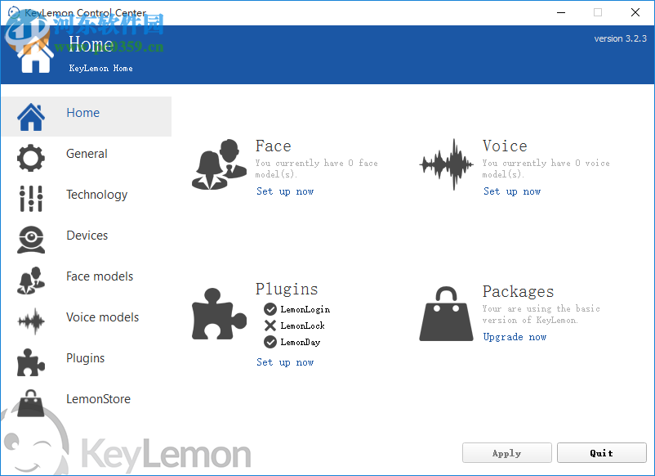
Task: Enable the LemonLock plugin
Action: [270, 326]
